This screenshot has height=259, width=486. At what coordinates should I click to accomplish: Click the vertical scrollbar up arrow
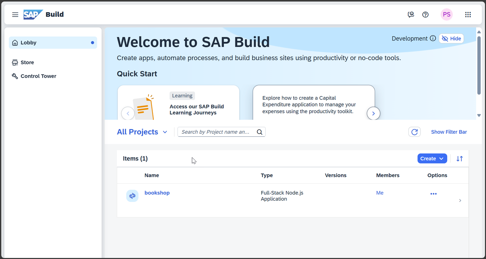click(479, 32)
